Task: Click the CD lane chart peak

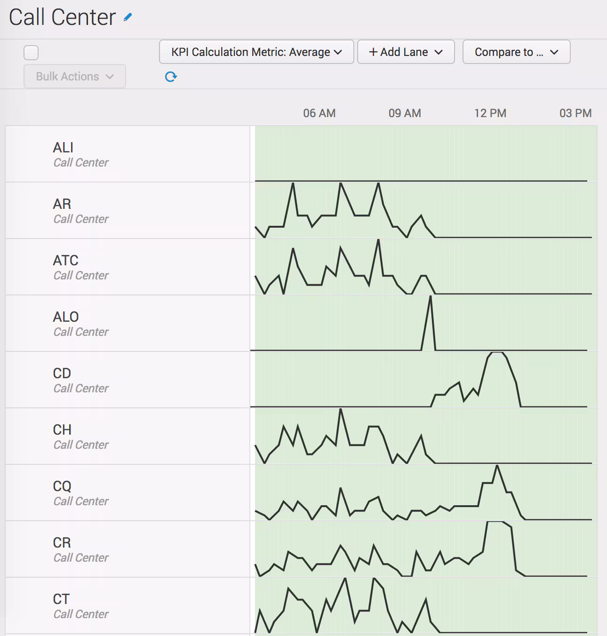Action: 496,354
